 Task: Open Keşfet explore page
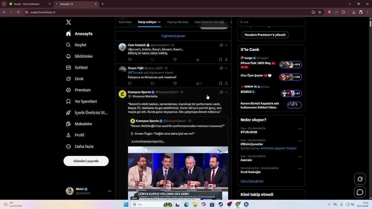coord(76,45)
